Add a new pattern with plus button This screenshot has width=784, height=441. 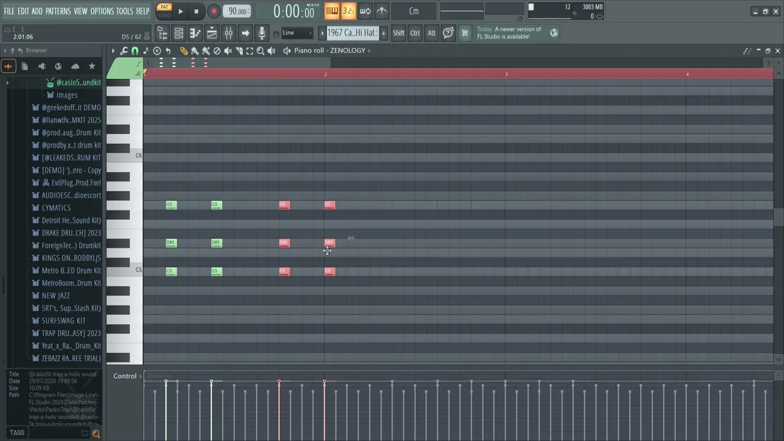[x=383, y=33]
